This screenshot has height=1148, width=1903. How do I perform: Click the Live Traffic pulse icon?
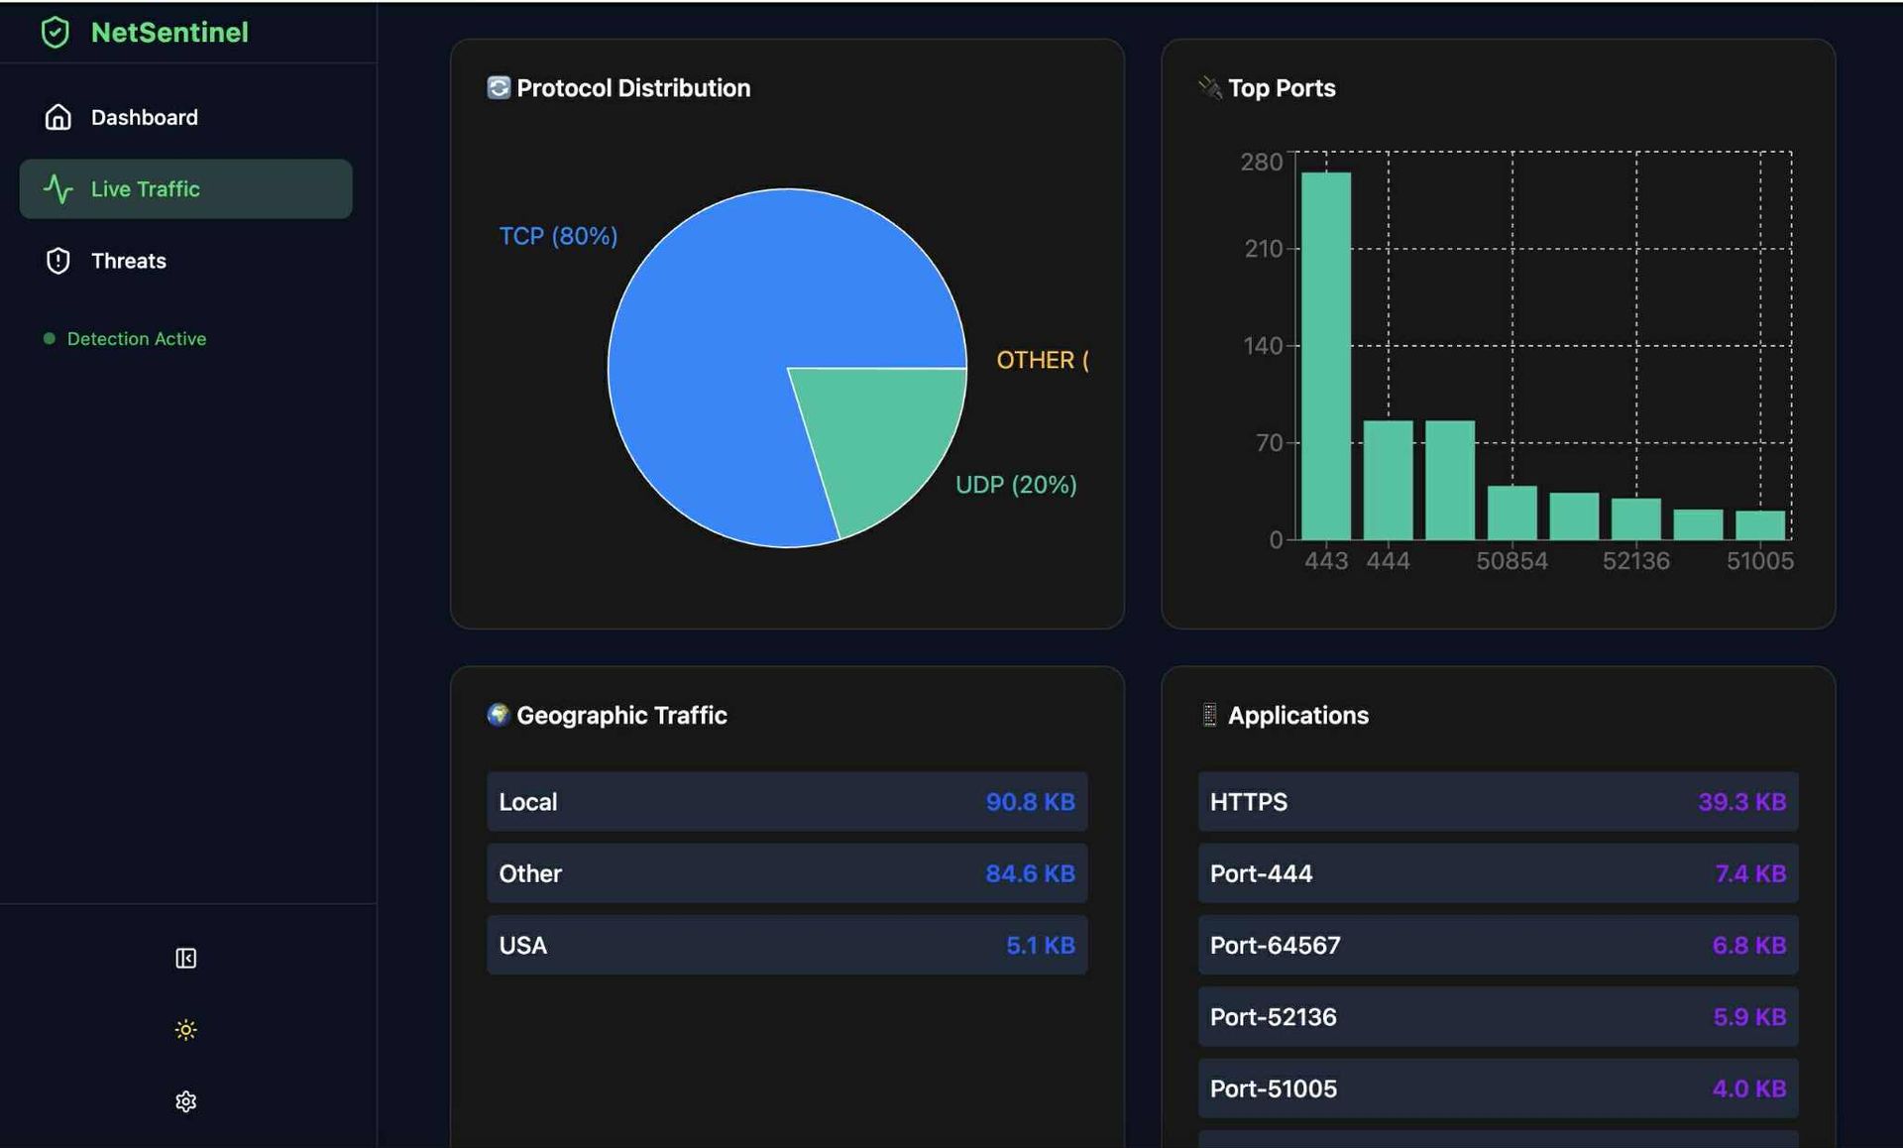58,188
